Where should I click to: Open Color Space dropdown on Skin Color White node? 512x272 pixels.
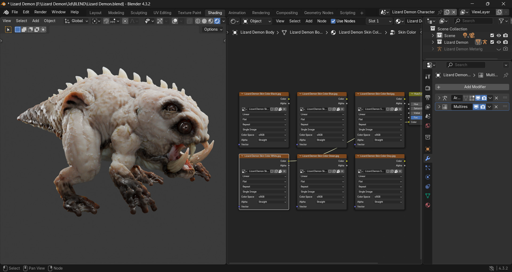coord(272,197)
